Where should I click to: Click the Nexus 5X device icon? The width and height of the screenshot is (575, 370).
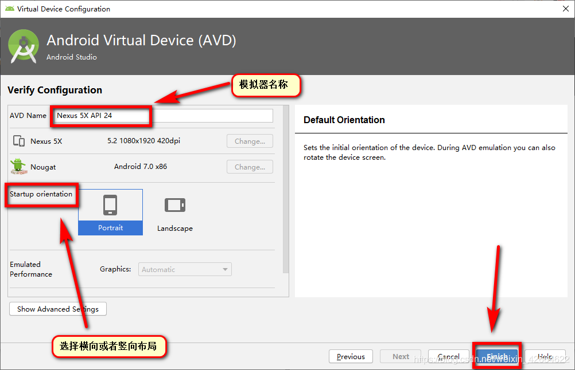point(19,141)
